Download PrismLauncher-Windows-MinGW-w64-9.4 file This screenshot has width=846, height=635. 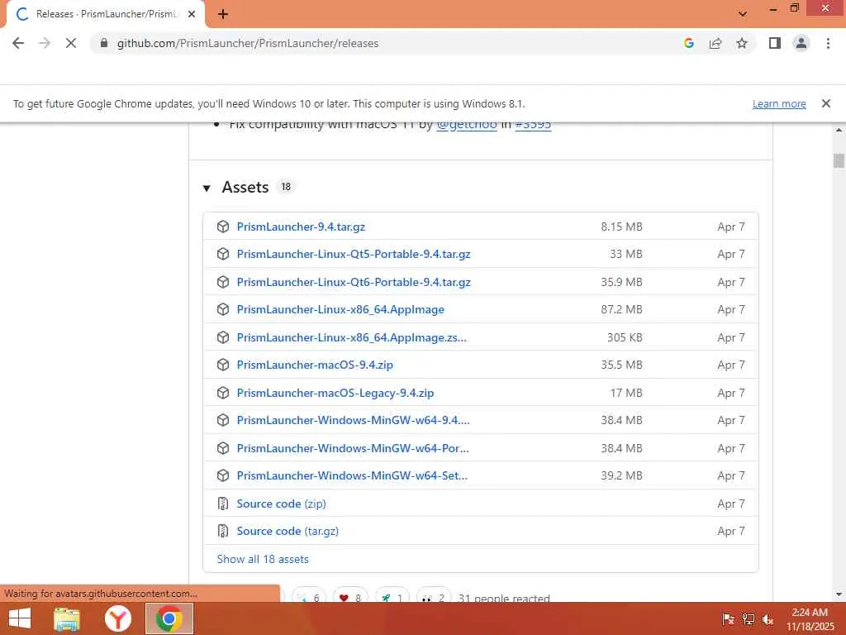pyautogui.click(x=354, y=420)
